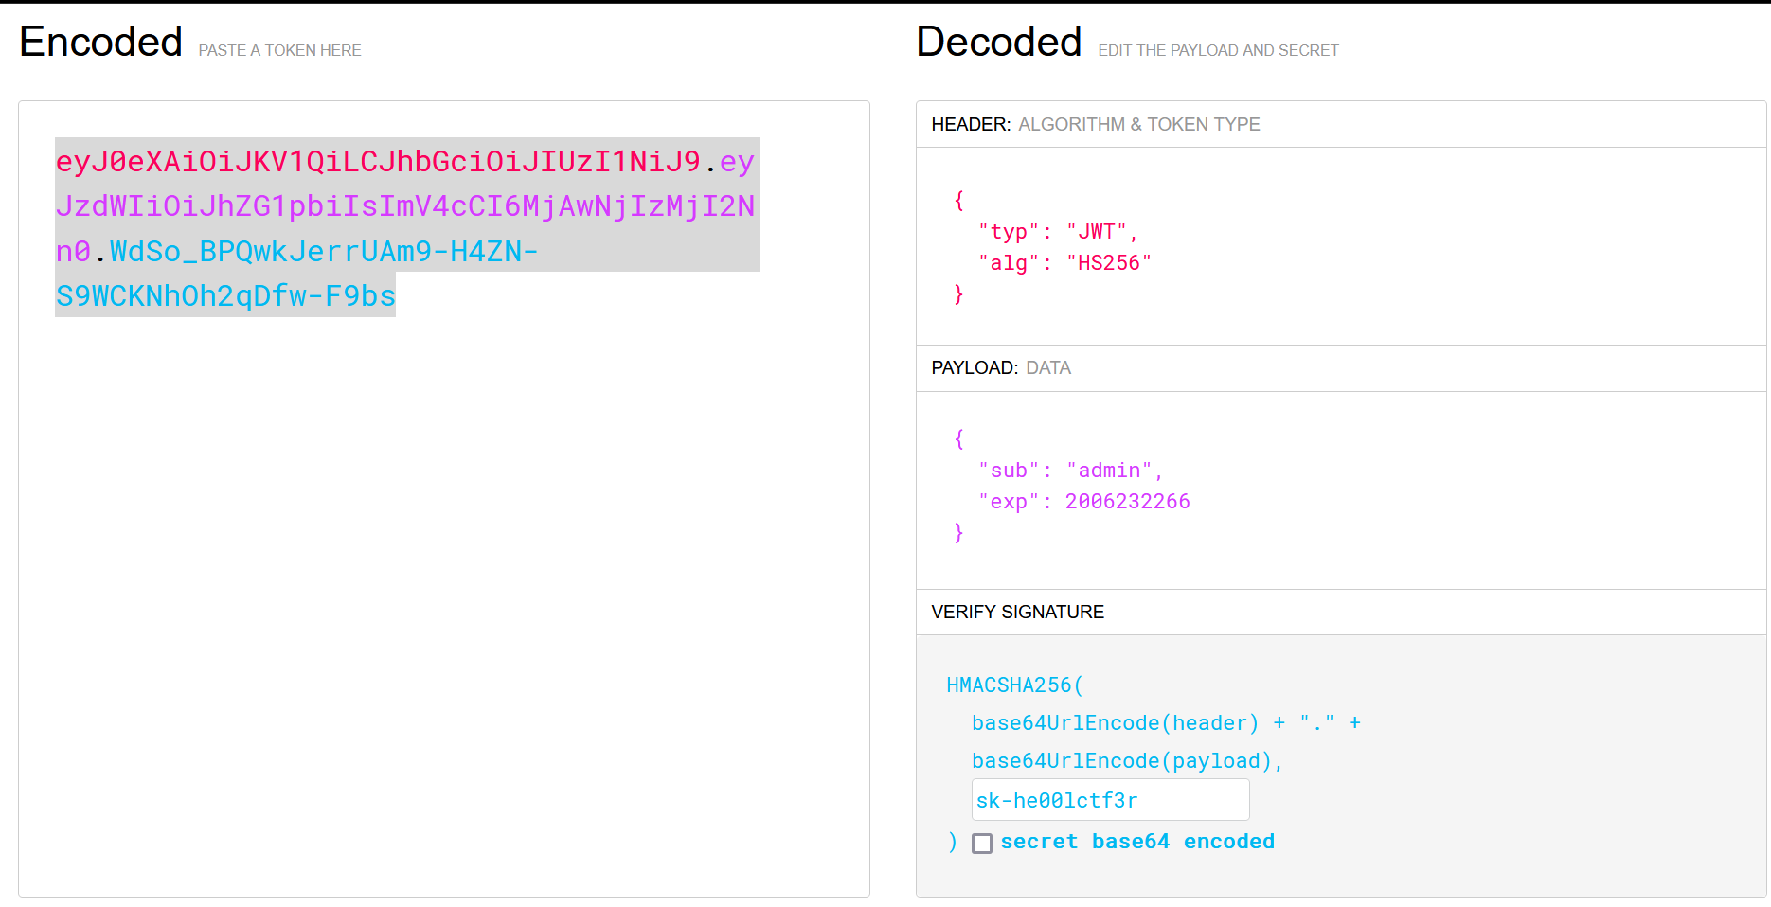Click the VERIFY SIGNATURE label

pos(1017,612)
